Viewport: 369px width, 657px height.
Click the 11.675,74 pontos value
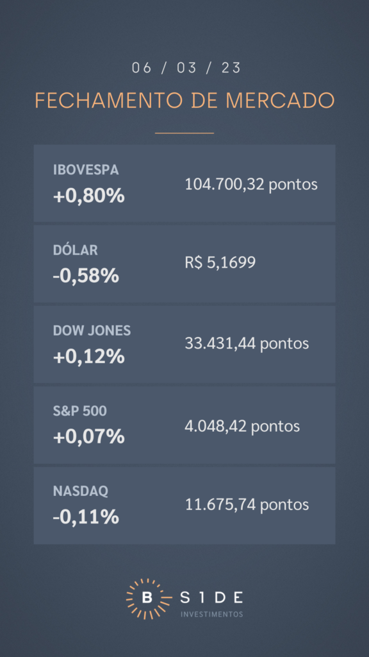(247, 504)
